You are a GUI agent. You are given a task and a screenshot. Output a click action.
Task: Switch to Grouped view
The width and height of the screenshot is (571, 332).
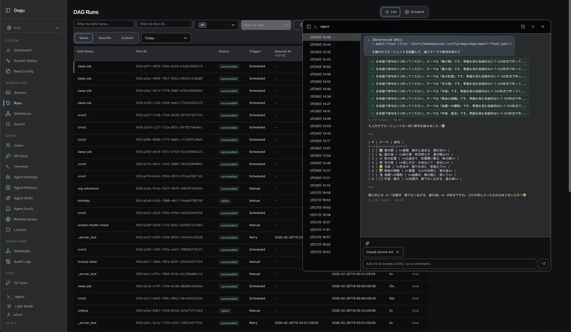414,12
